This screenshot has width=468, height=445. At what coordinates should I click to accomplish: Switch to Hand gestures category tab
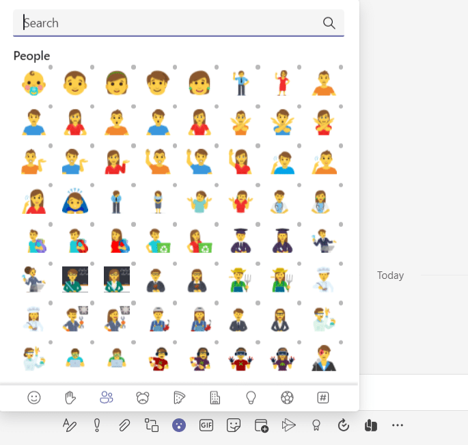70,398
